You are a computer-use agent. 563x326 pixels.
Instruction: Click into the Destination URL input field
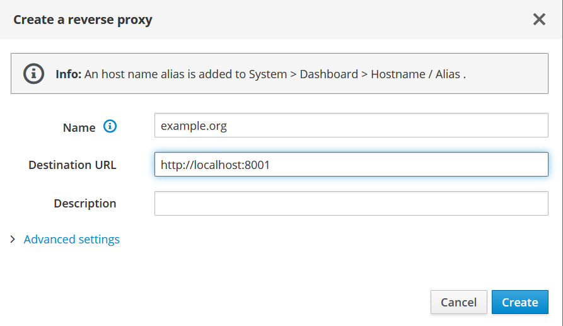pyautogui.click(x=351, y=165)
